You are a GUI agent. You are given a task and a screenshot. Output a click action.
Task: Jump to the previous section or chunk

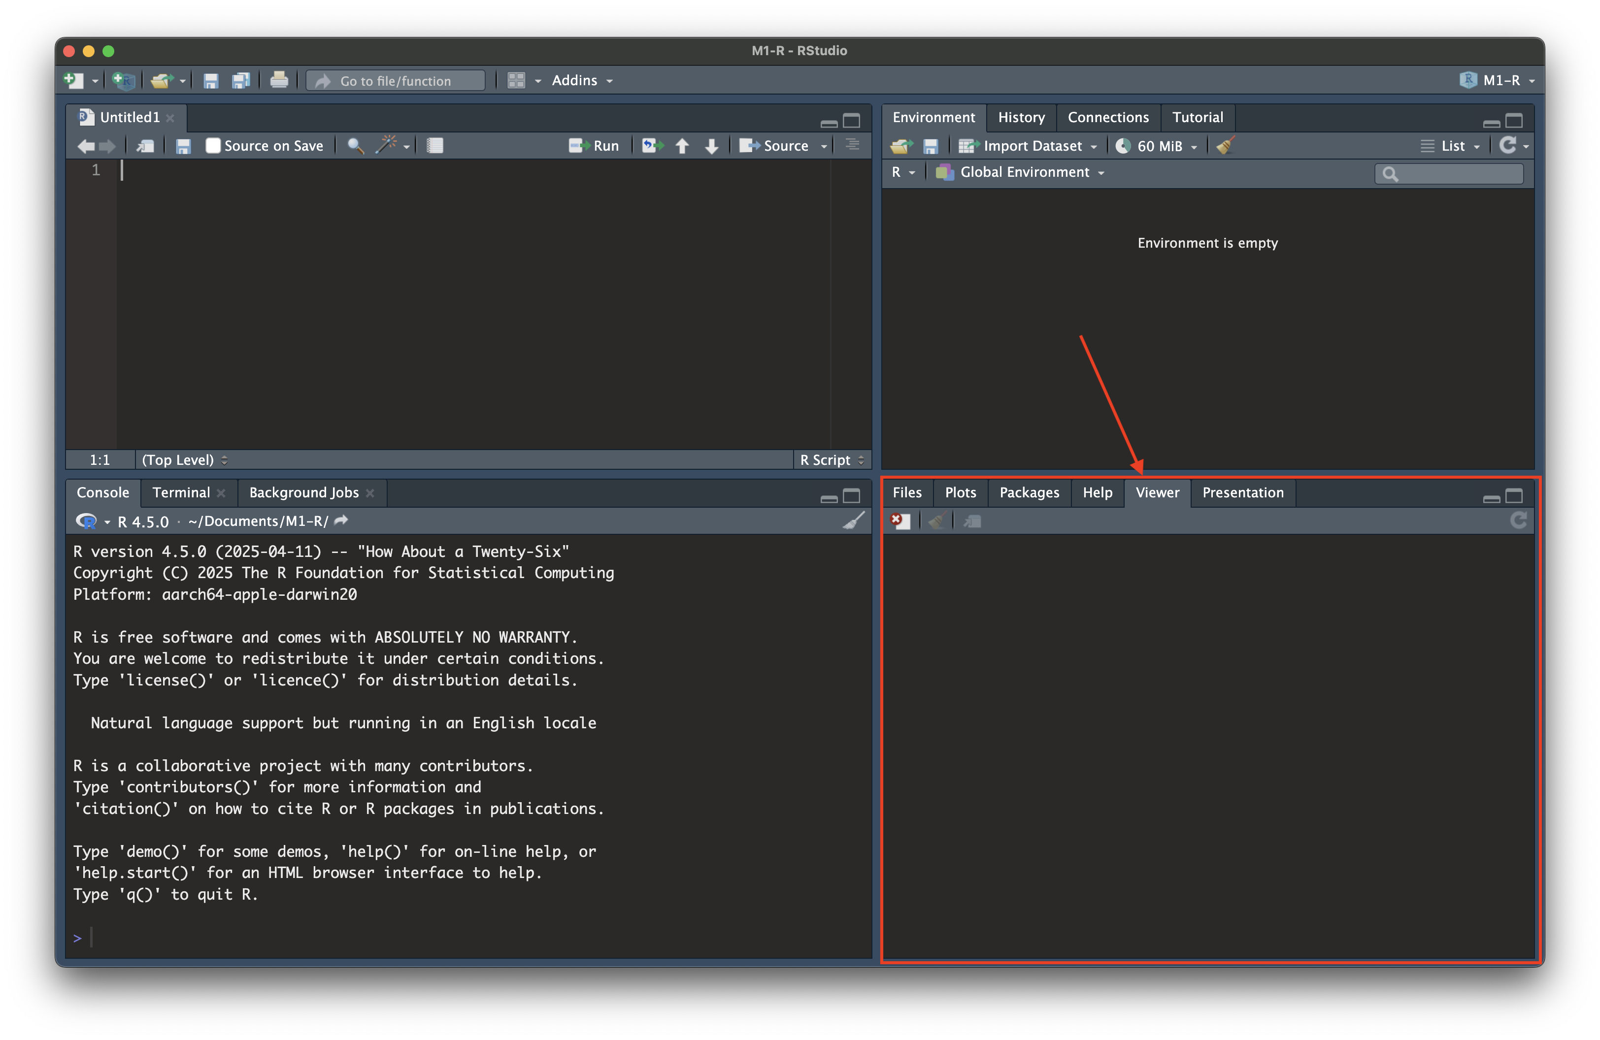(682, 146)
